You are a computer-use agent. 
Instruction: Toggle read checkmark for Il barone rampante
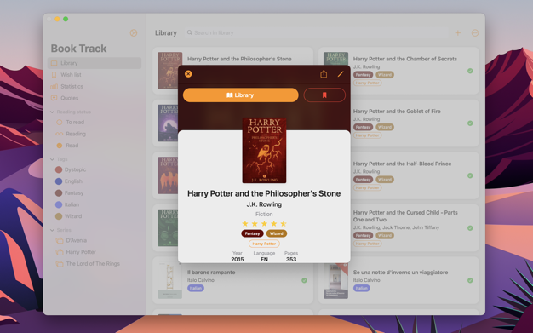(304, 280)
